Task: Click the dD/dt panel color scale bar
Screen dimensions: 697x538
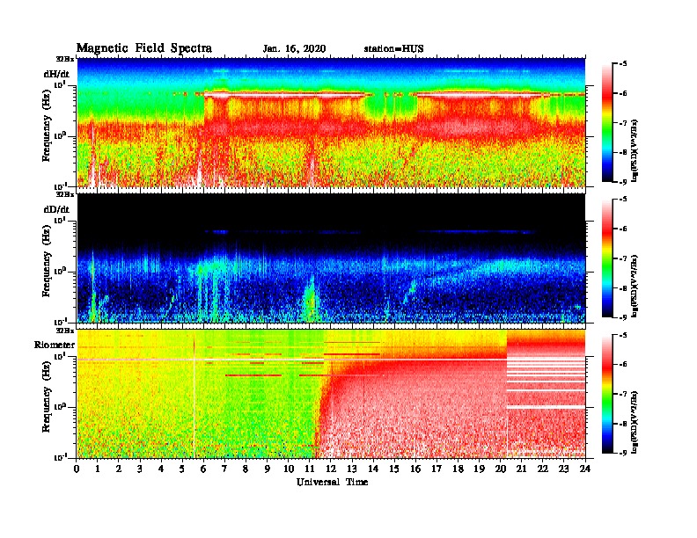Action: 607,258
